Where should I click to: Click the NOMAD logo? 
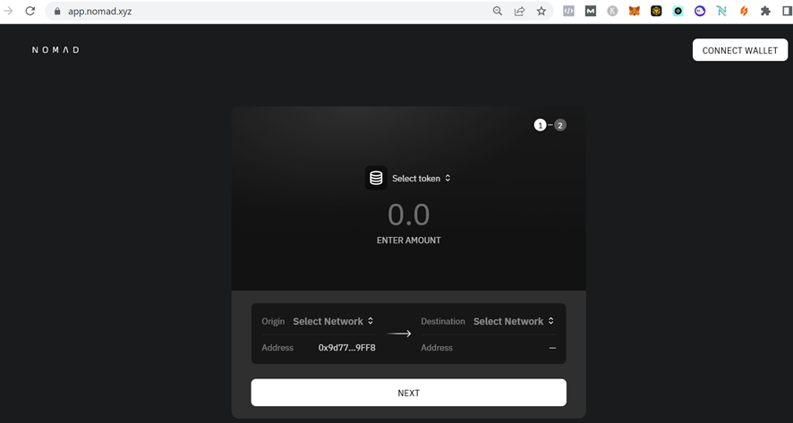(55, 49)
